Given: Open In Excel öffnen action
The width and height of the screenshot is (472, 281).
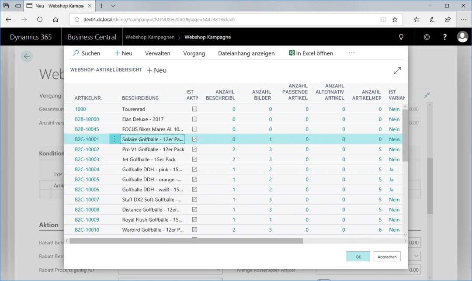Looking at the screenshot, I should click(311, 53).
